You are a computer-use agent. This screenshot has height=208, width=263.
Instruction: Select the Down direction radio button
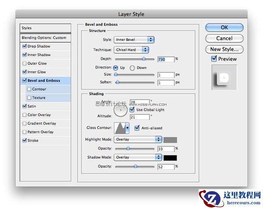click(x=132, y=68)
